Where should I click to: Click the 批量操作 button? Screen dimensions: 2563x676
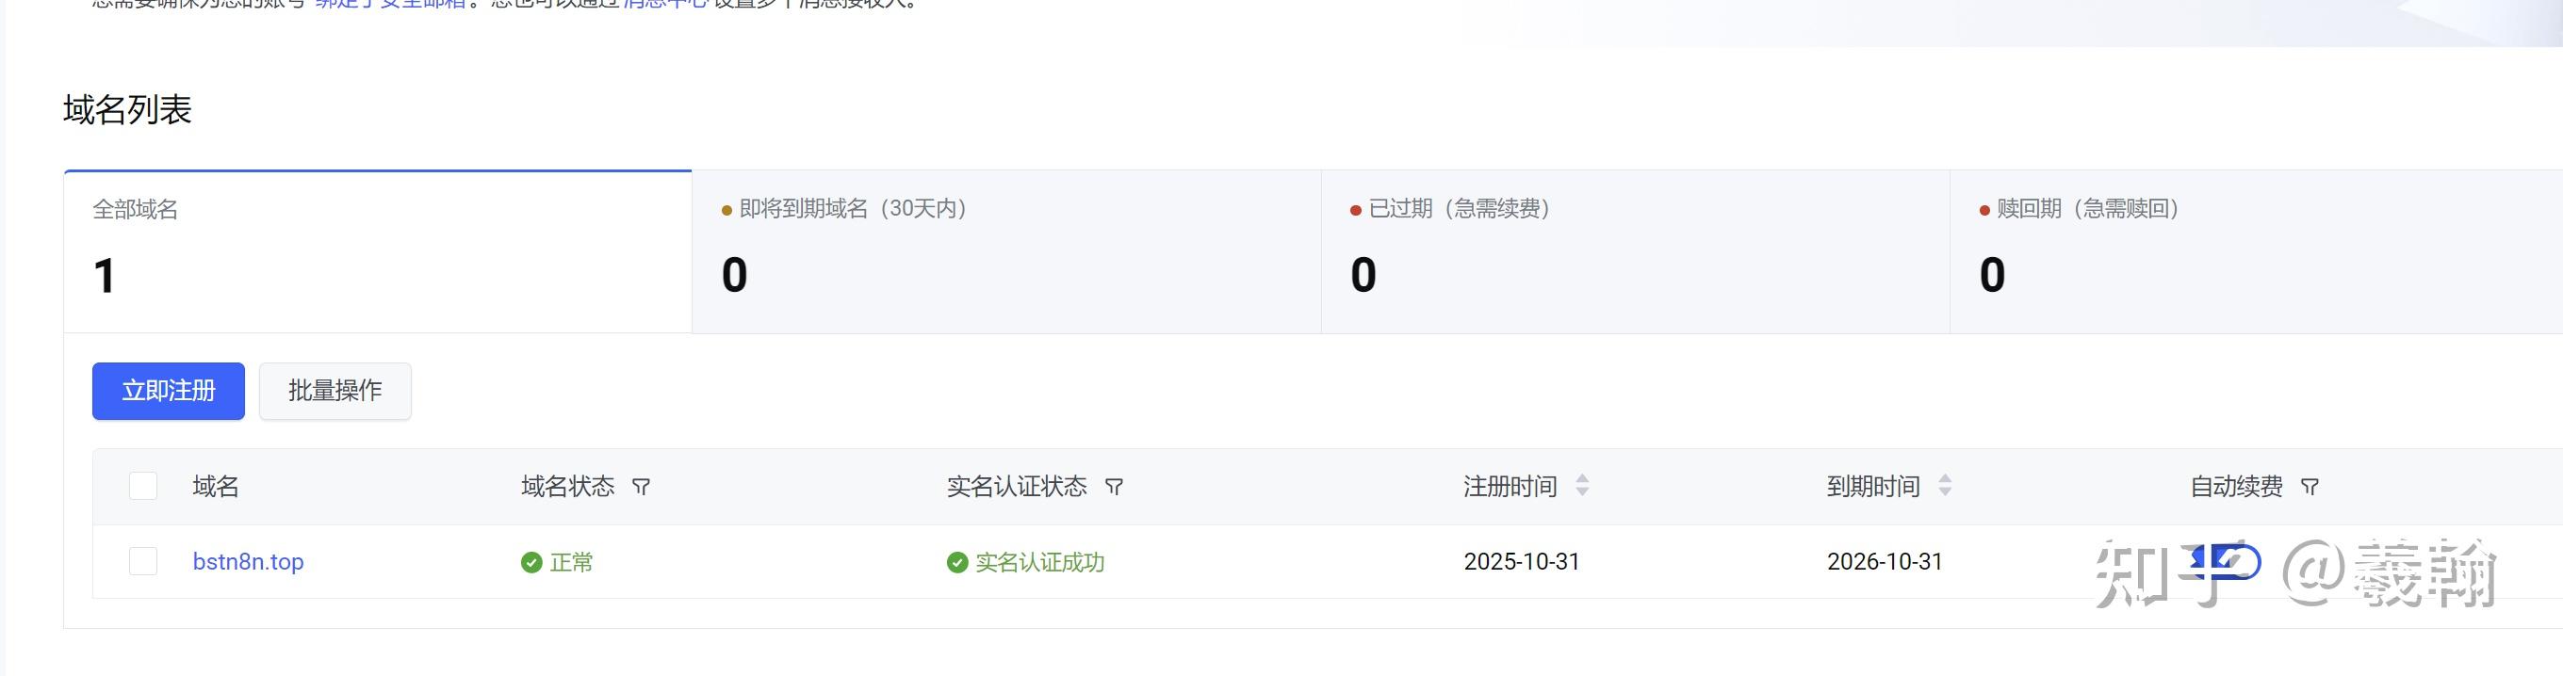point(335,391)
